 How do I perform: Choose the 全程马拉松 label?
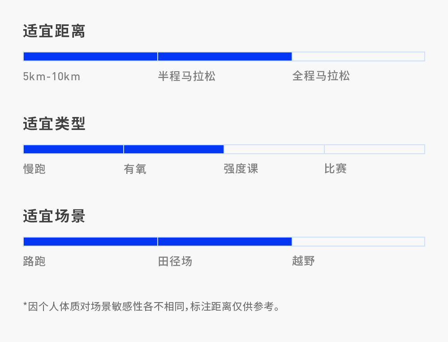click(x=321, y=76)
